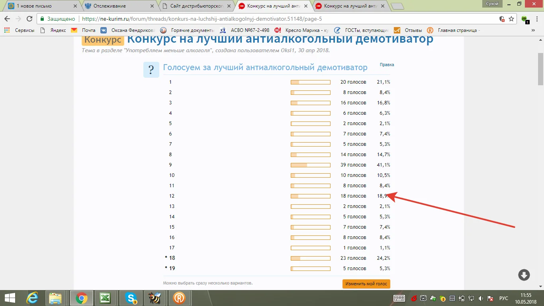Open Skype from the taskbar
Viewport: 544px width, 306px height.
(x=130, y=298)
